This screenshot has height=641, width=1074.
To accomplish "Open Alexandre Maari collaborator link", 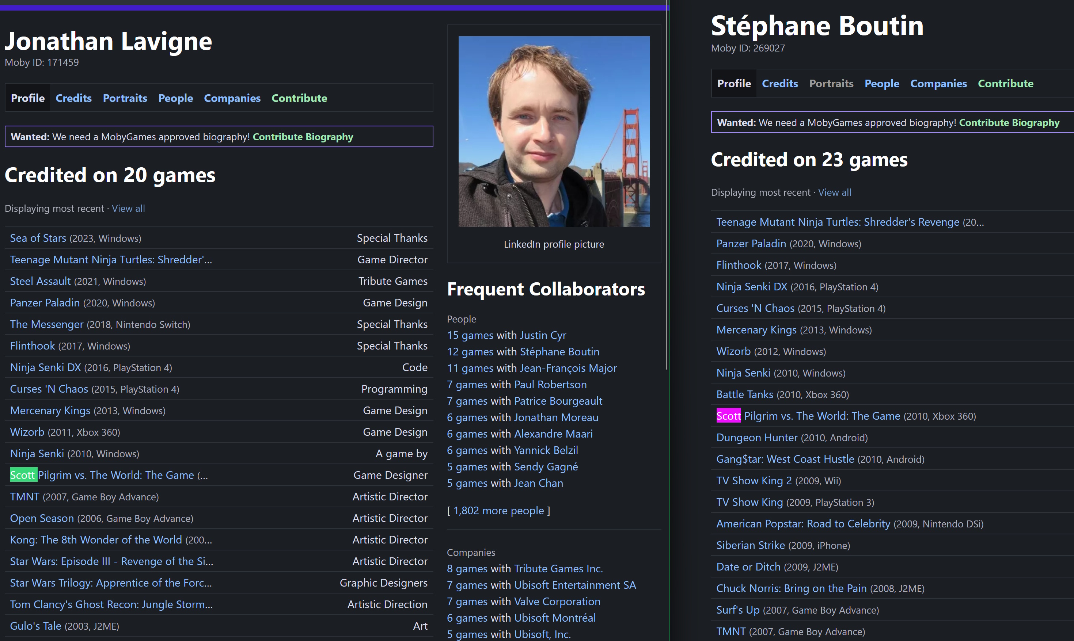I will 553,434.
